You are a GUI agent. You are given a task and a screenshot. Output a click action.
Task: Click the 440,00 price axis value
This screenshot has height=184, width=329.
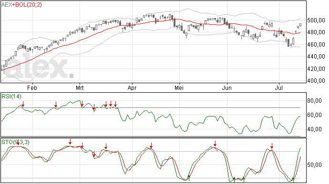(316, 57)
